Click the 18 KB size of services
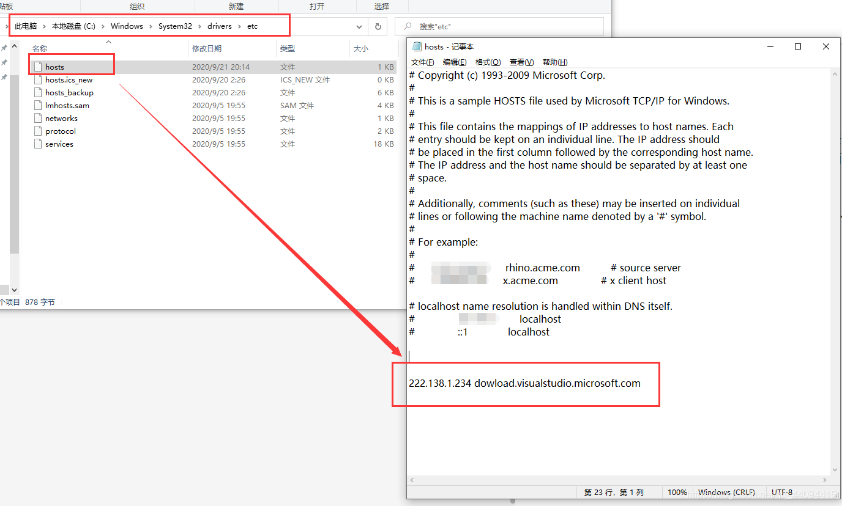The width and height of the screenshot is (842, 506). [383, 144]
